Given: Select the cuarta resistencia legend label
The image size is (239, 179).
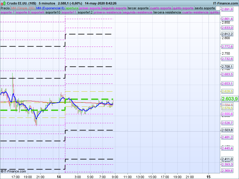Looking at the screenshot, I should coord(195,13).
